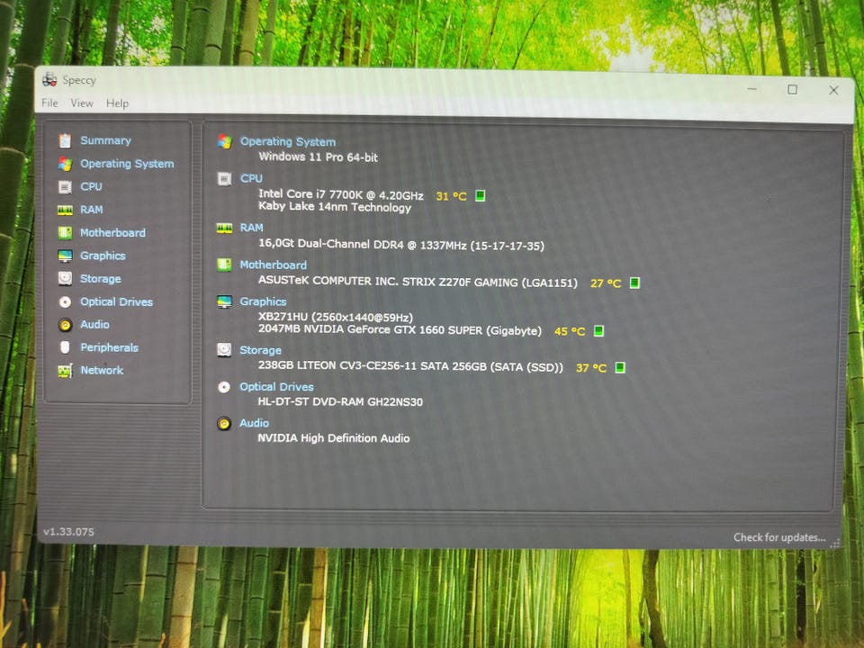Click green temperature indicator next to 45 °C
864x648 pixels.
tap(599, 330)
